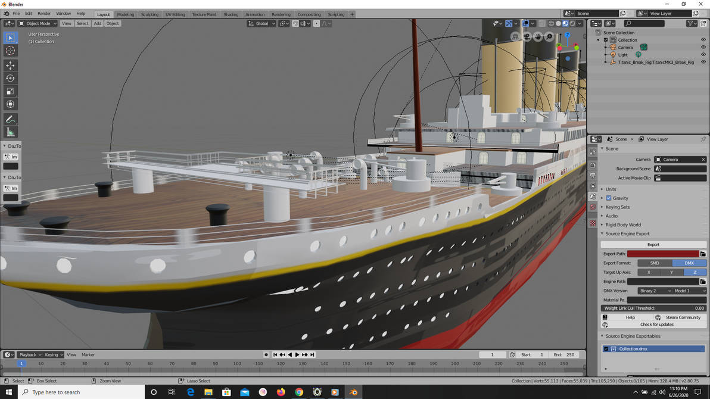The height and width of the screenshot is (399, 710).
Task: Collapse the Collection tree in outliner
Action: (x=598, y=40)
